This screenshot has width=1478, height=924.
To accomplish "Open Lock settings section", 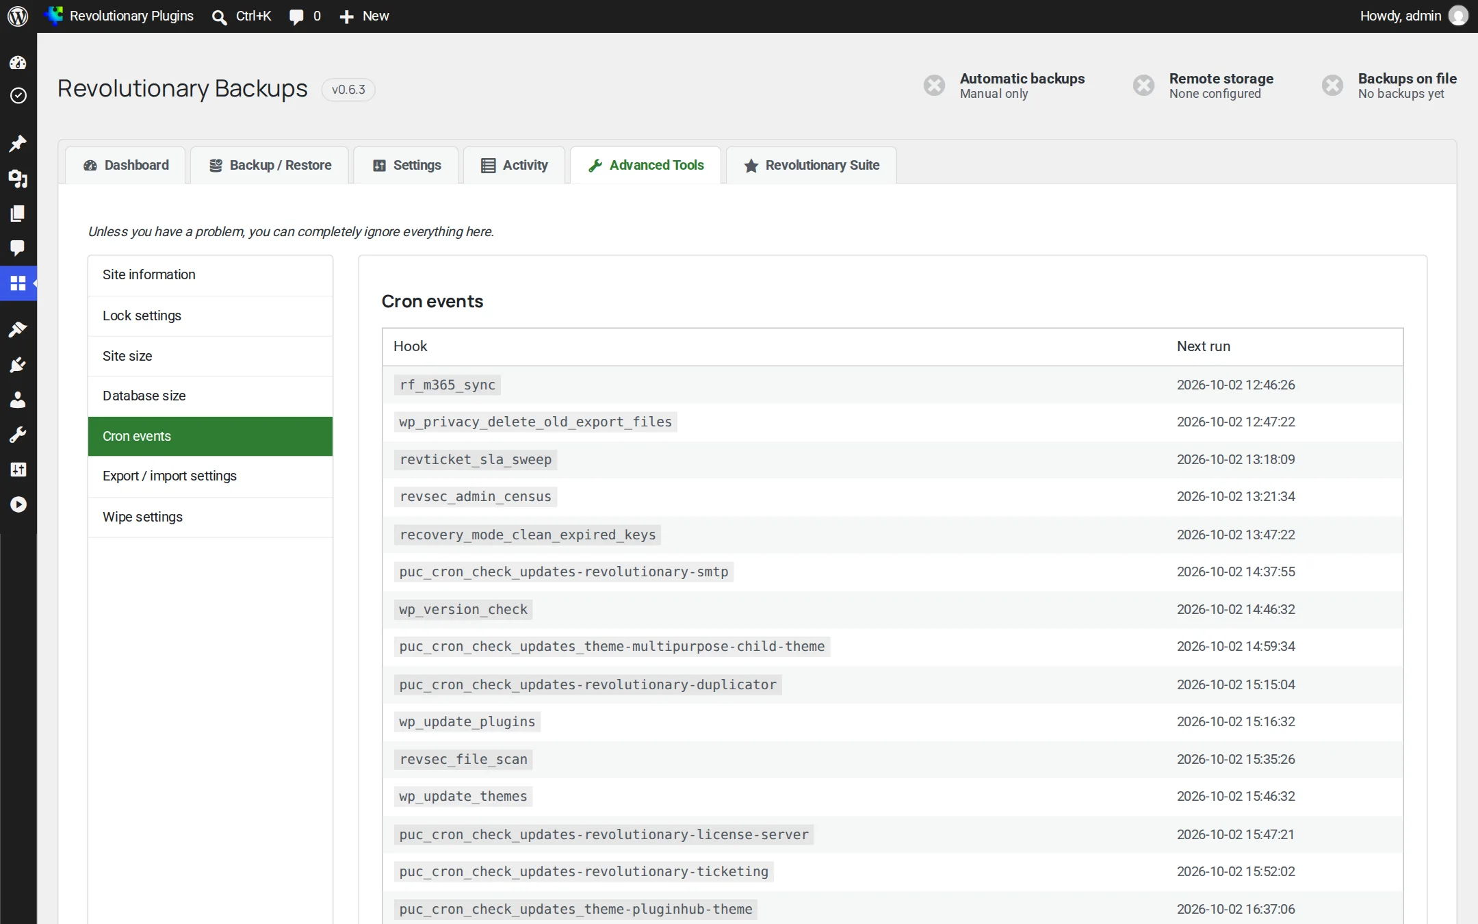I will point(210,316).
